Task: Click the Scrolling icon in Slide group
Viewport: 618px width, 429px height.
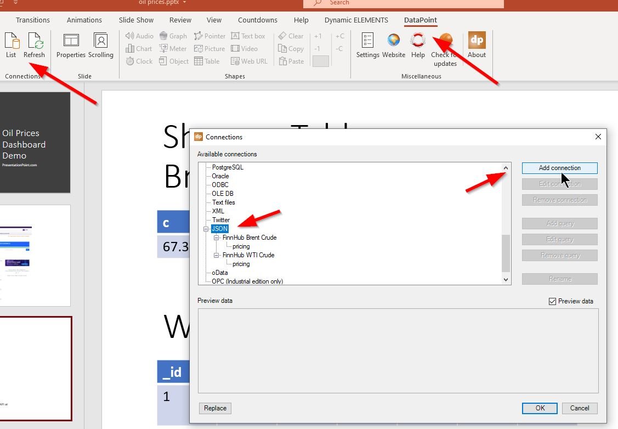Action: [x=101, y=45]
